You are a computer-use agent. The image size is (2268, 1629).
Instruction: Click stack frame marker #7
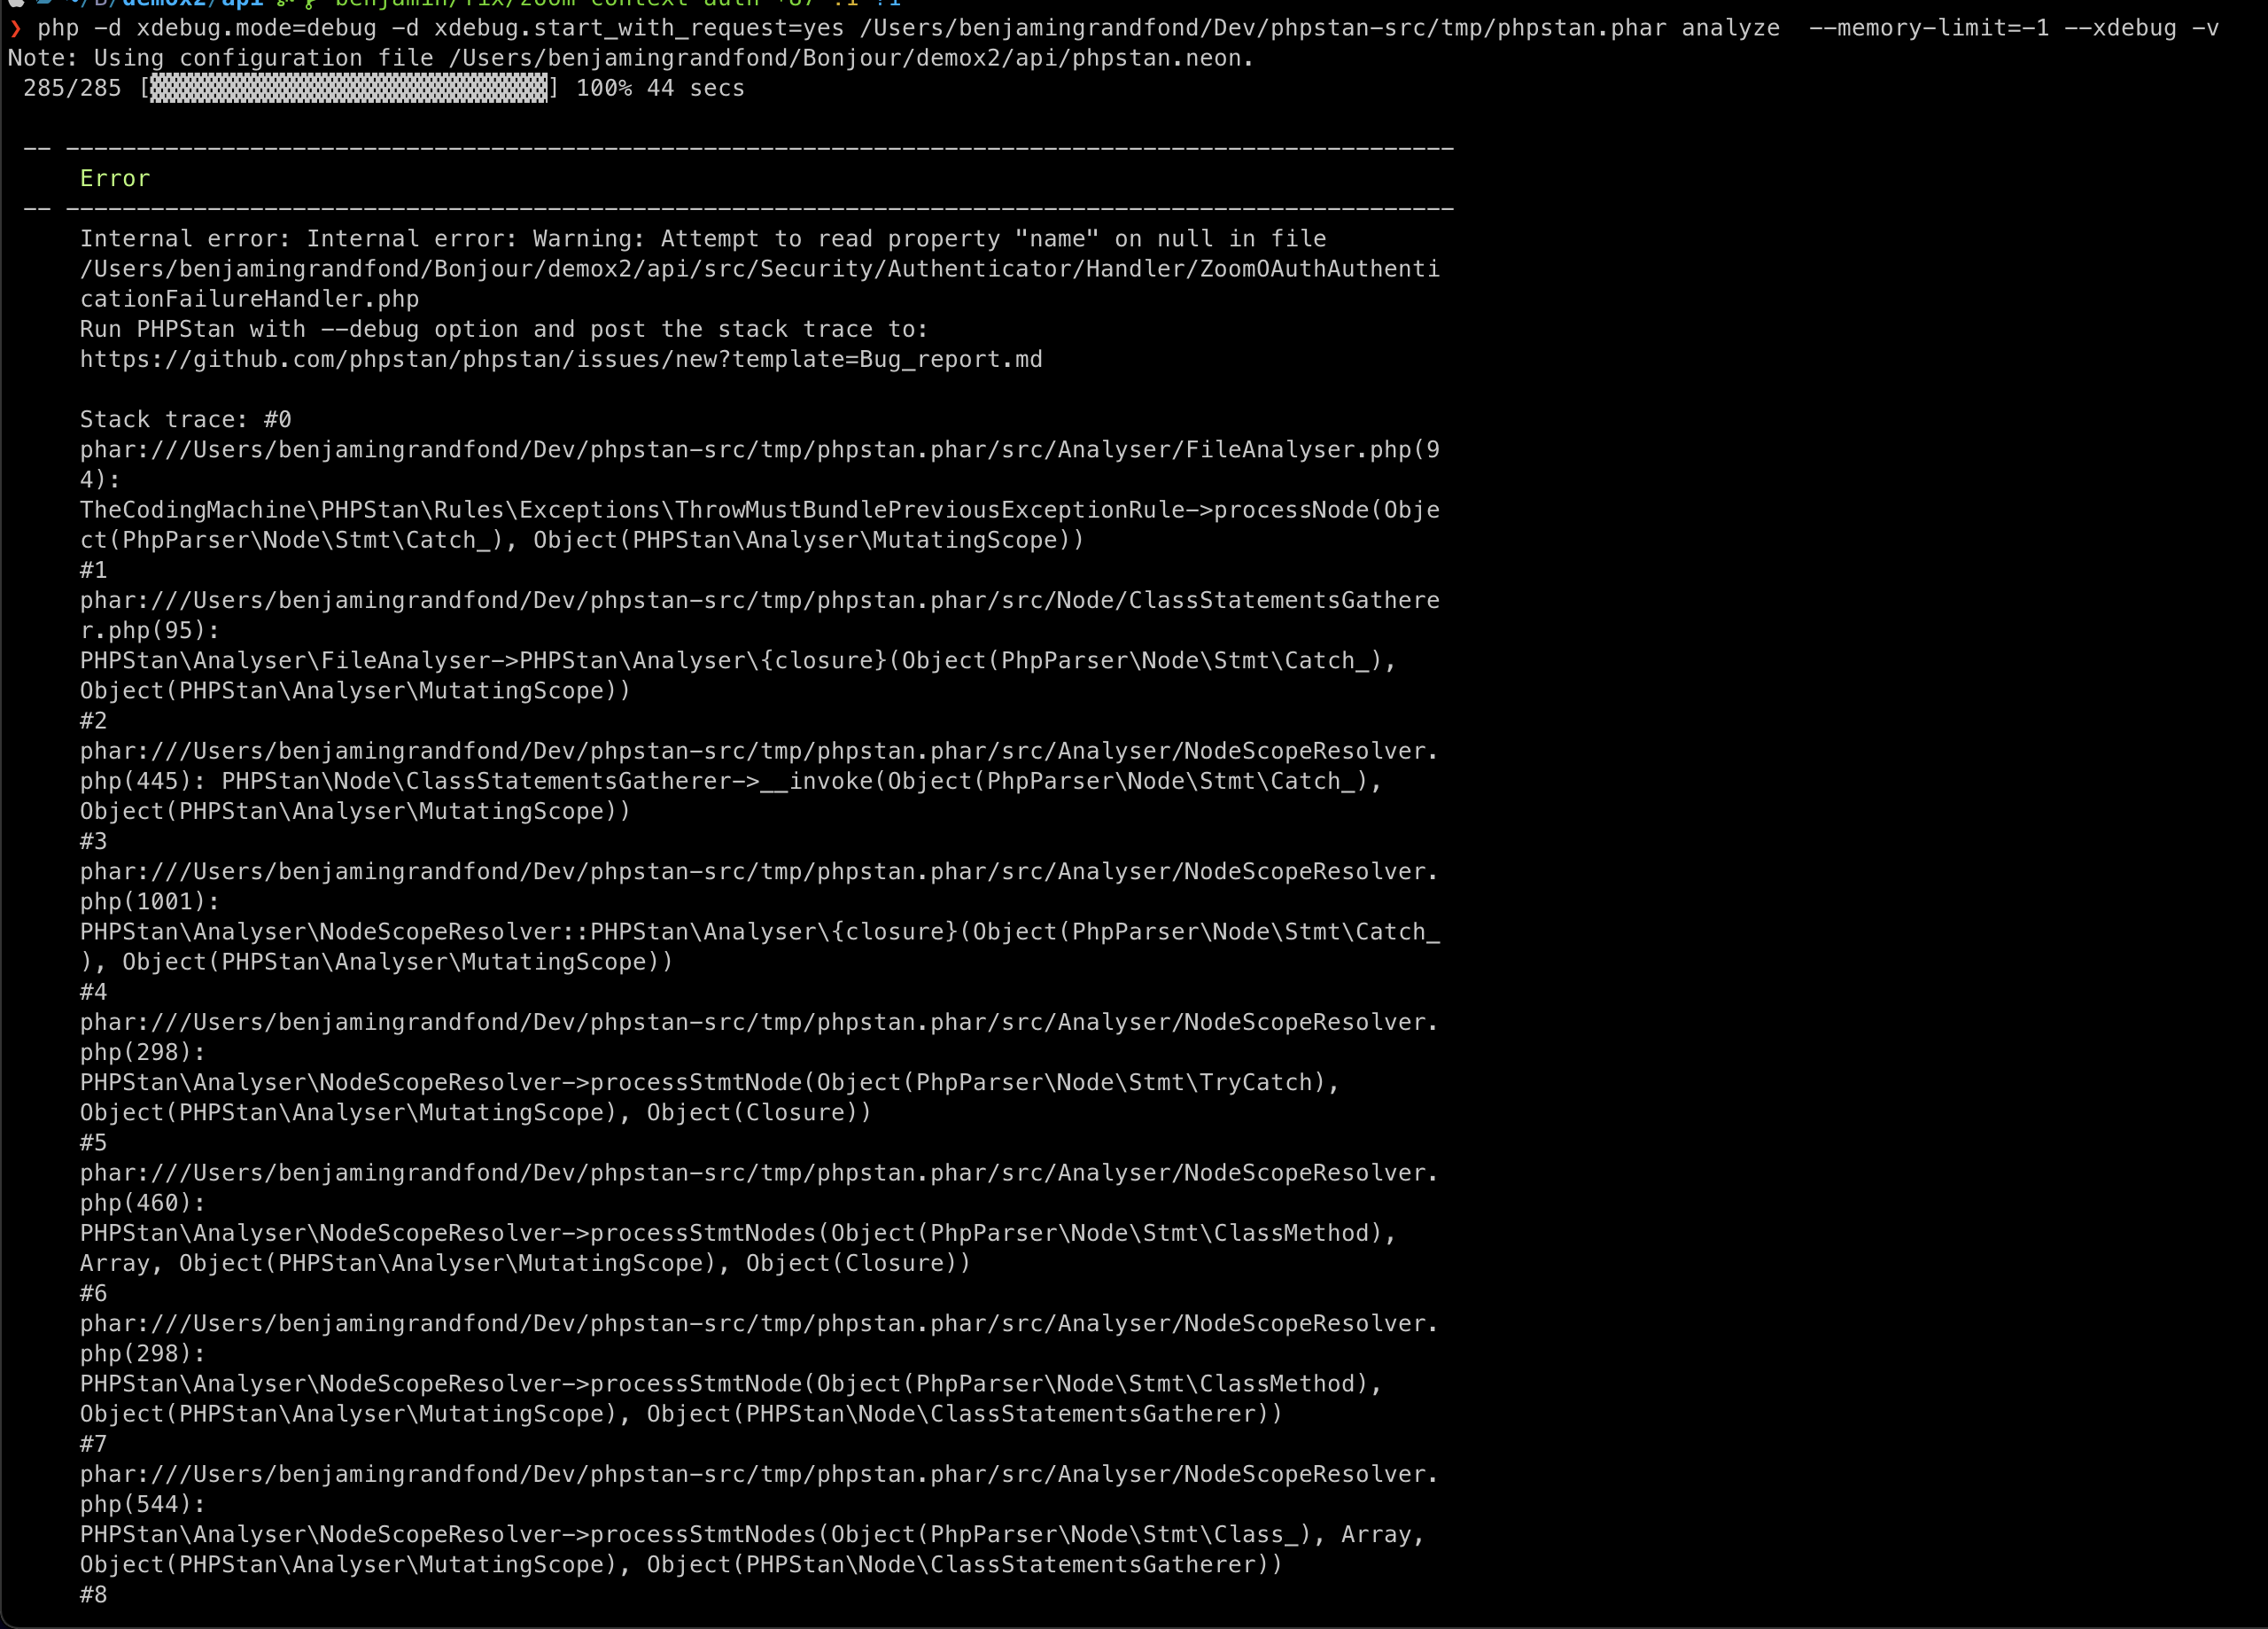point(93,1444)
